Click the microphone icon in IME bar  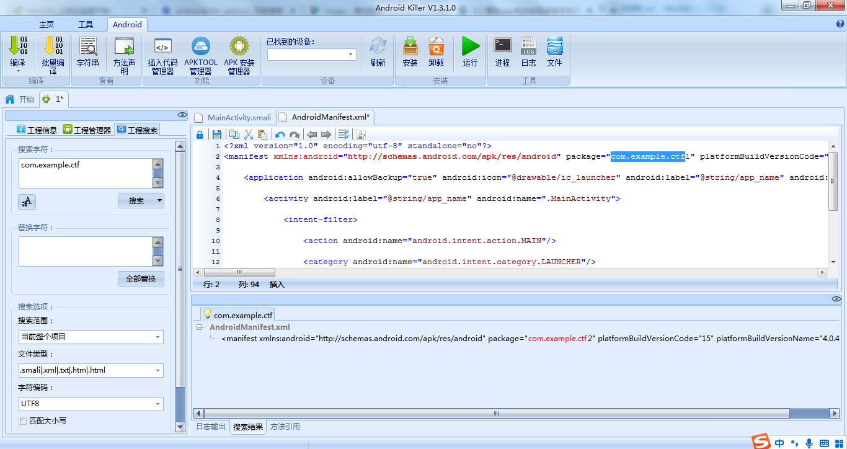click(x=809, y=442)
